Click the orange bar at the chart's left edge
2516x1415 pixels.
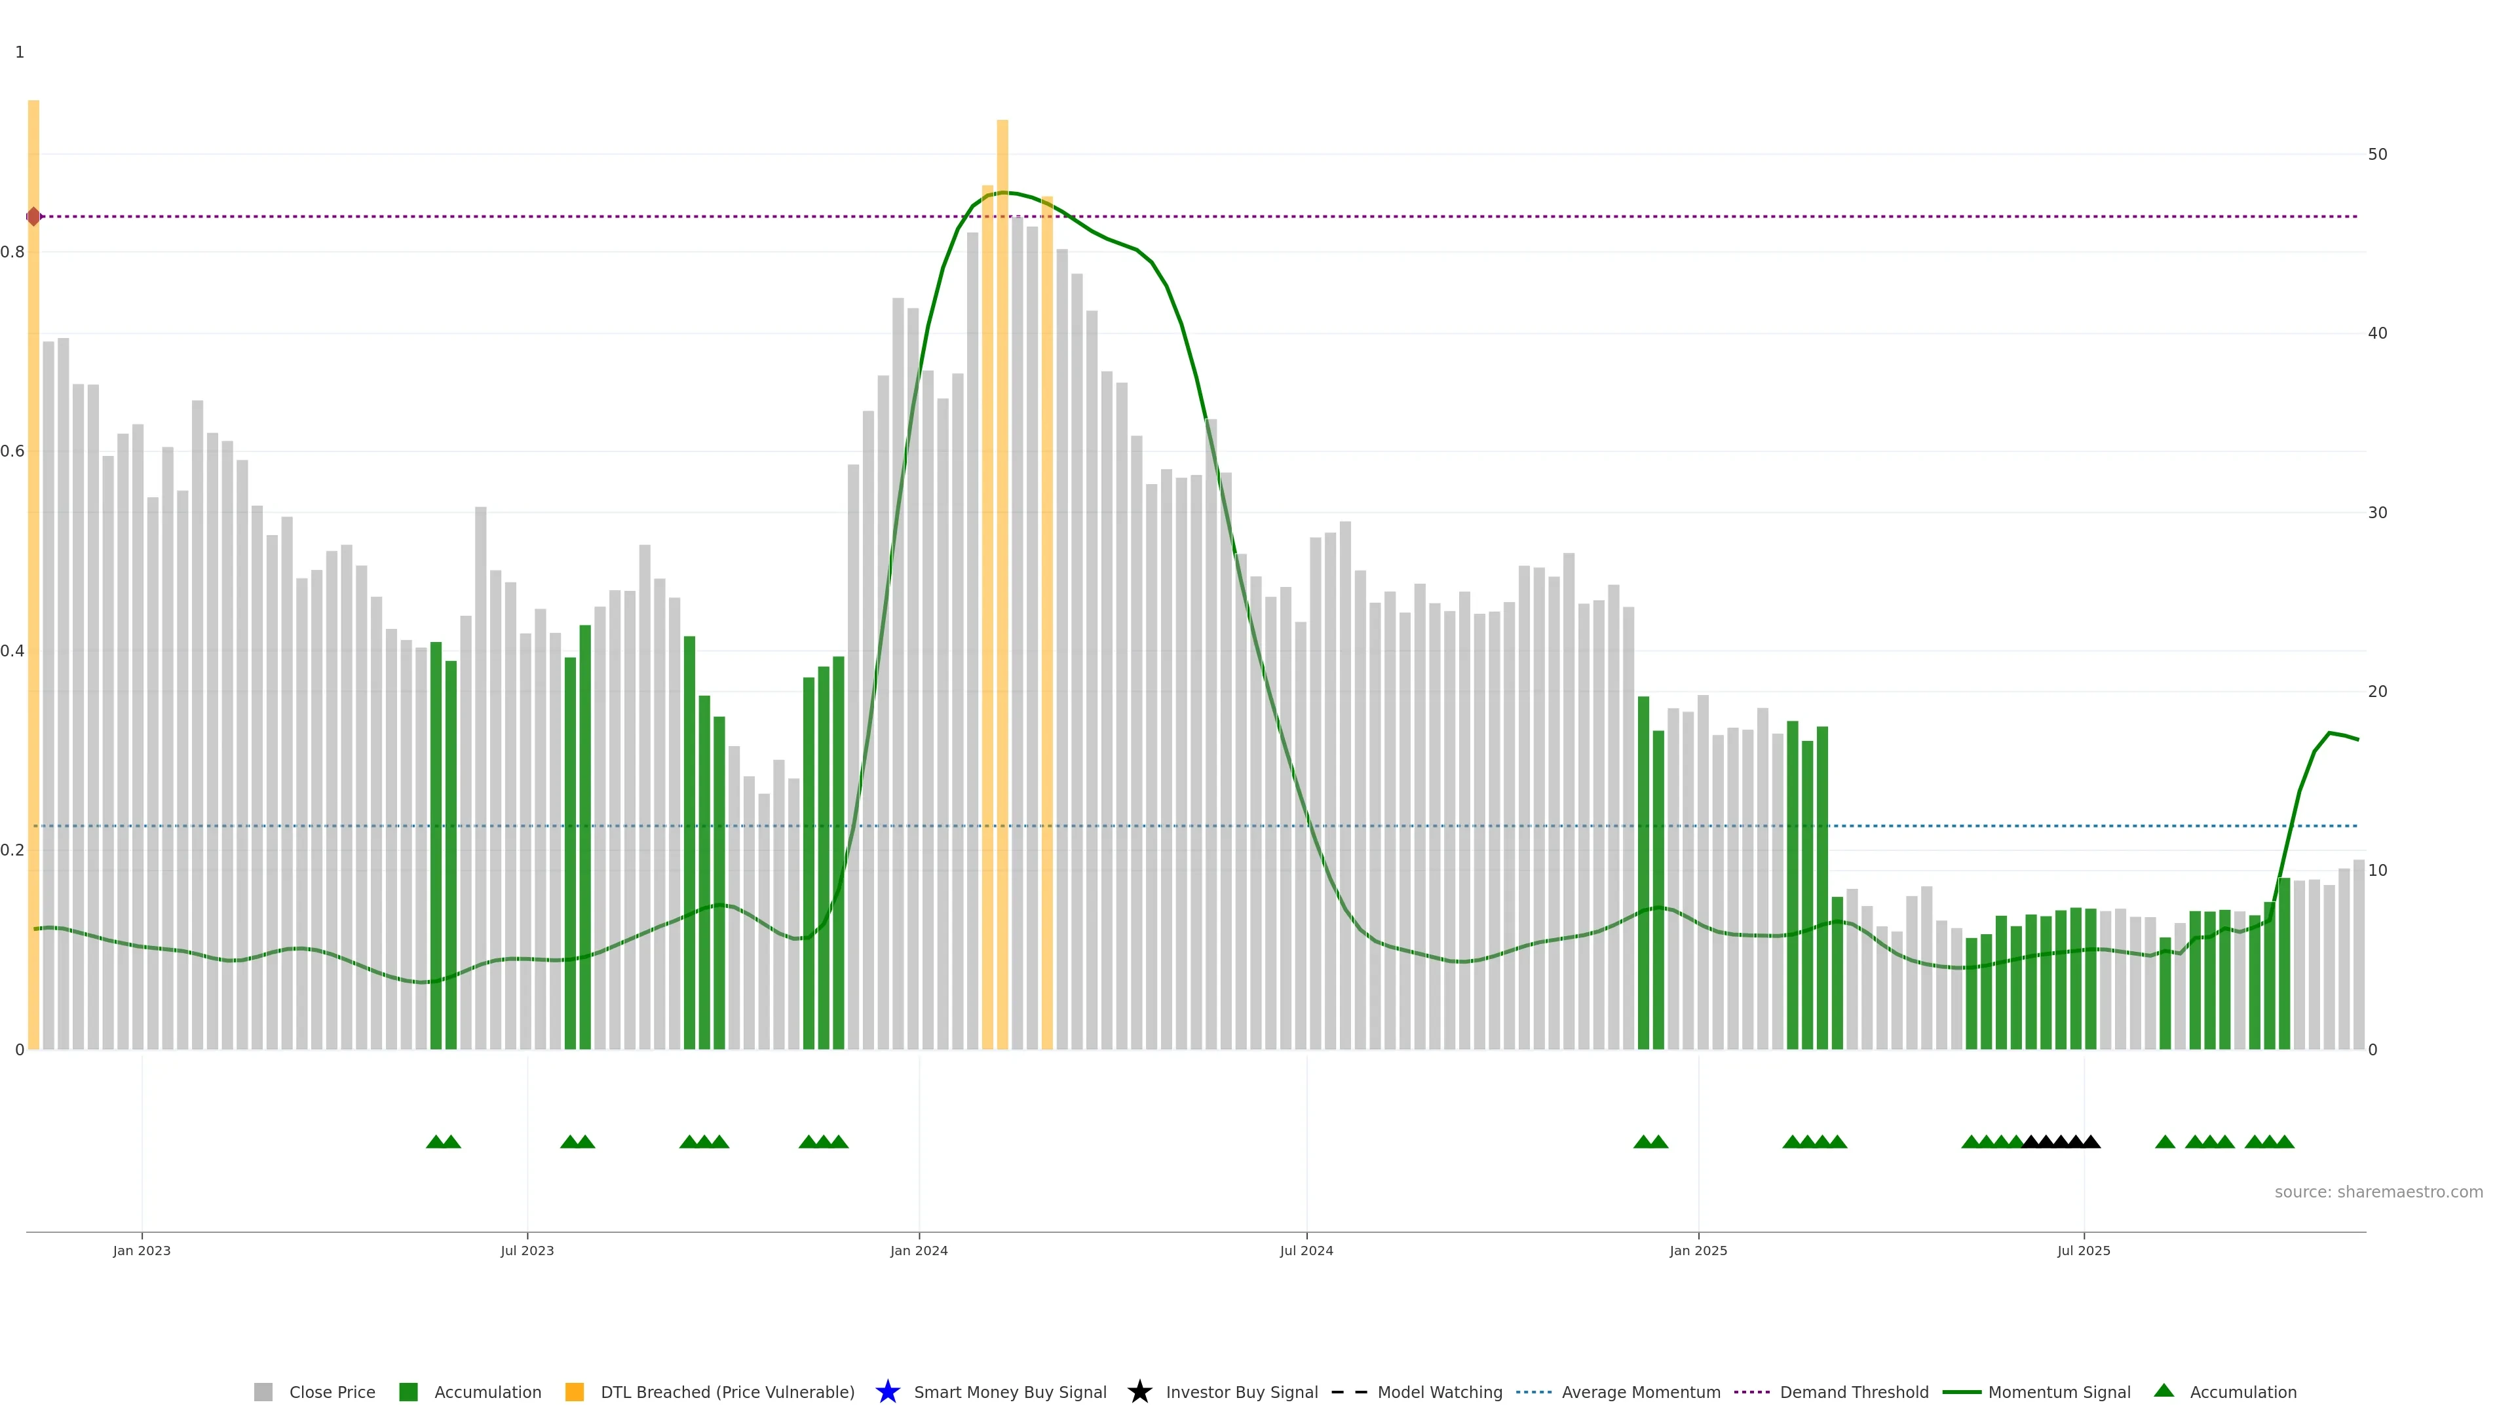coord(33,586)
